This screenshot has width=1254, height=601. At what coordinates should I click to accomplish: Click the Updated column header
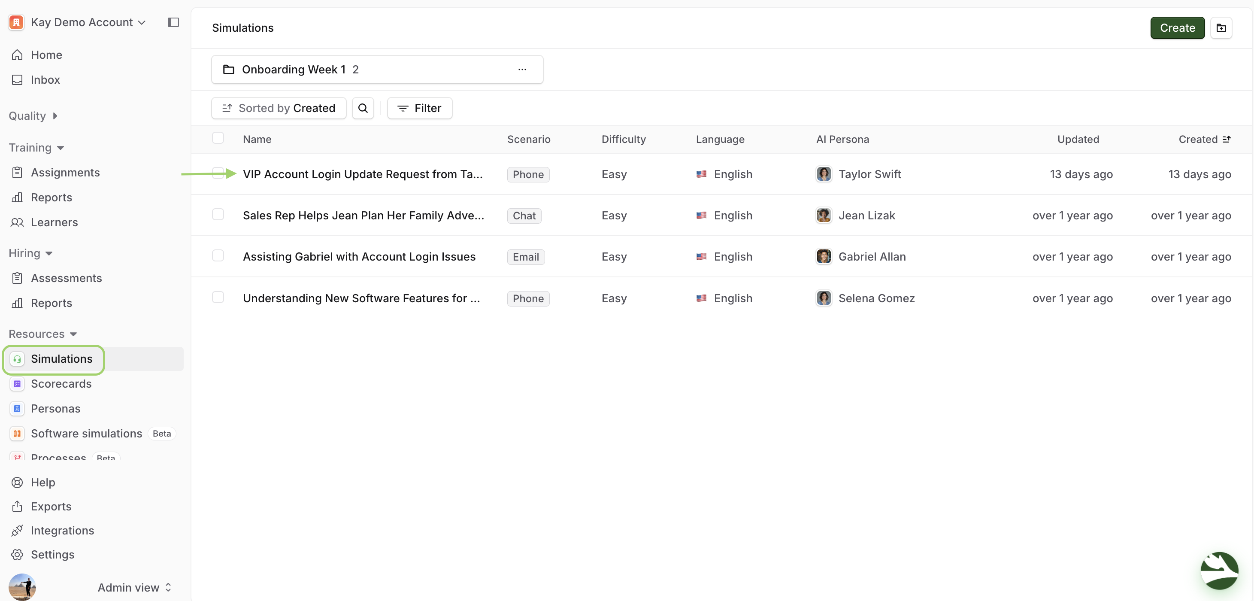[x=1078, y=139]
